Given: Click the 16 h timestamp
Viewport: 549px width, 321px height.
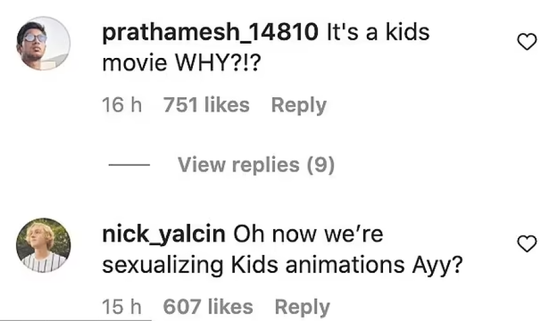Looking at the screenshot, I should point(122,105).
